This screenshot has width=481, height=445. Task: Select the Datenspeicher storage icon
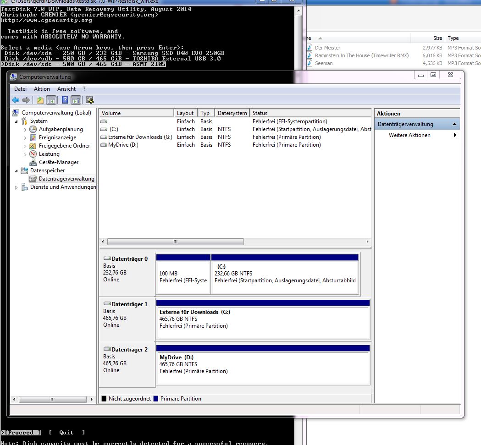[x=24, y=170]
